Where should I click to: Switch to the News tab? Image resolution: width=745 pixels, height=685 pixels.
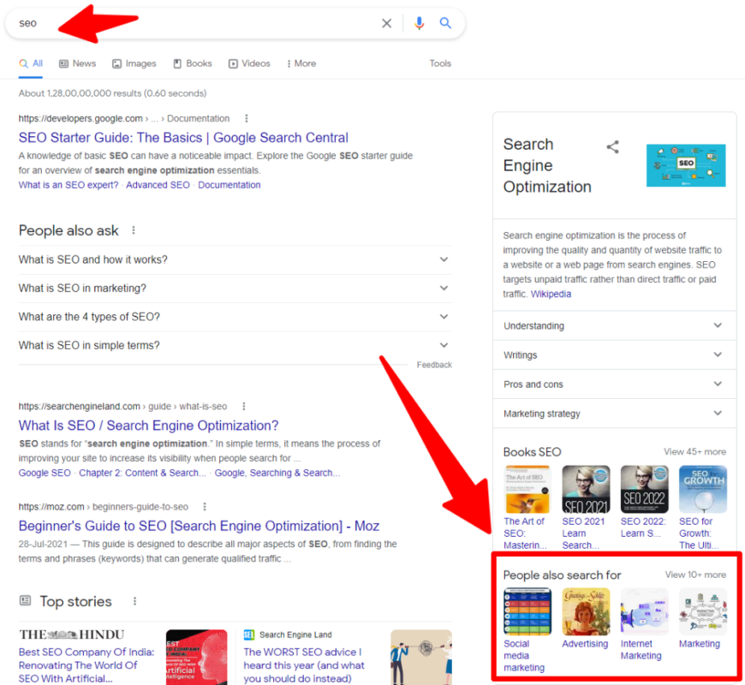[77, 63]
